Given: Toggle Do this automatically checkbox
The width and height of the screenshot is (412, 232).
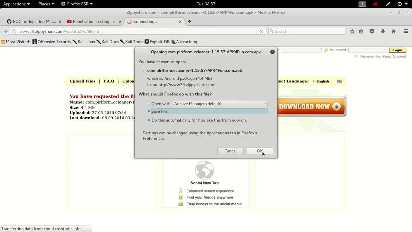Looking at the screenshot, I should click(x=149, y=120).
